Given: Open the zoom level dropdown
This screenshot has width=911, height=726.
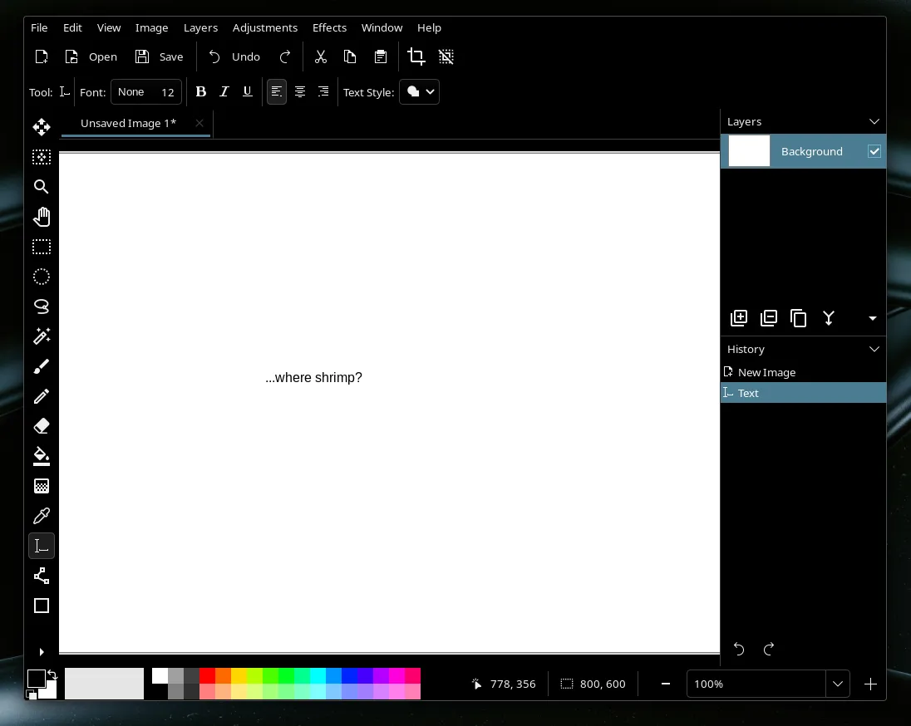Looking at the screenshot, I should point(838,684).
